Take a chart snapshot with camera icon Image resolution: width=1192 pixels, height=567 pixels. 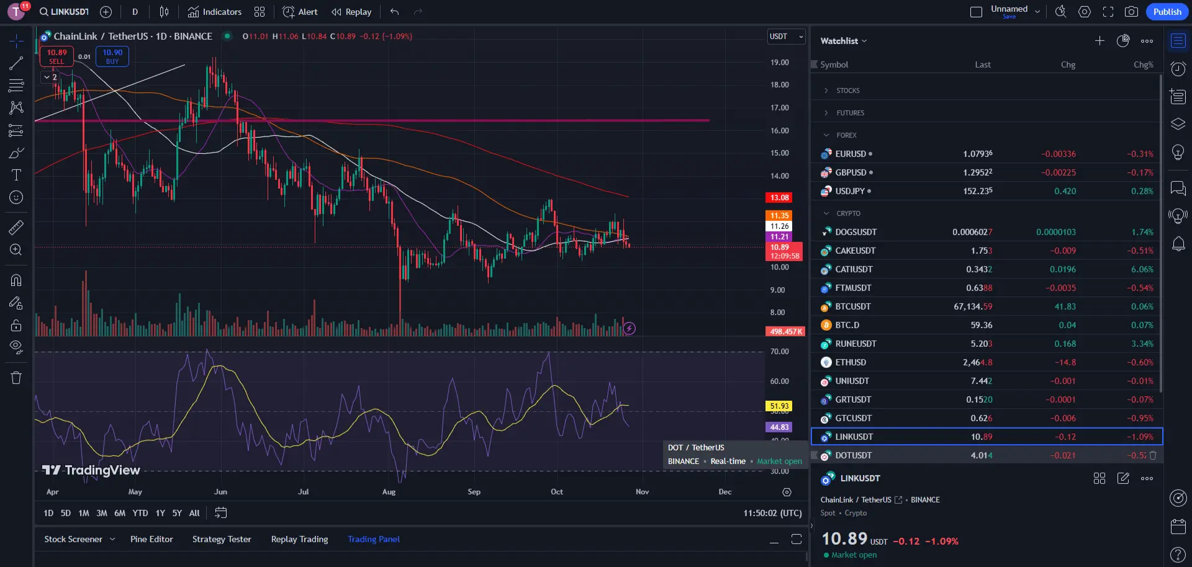pos(1131,12)
